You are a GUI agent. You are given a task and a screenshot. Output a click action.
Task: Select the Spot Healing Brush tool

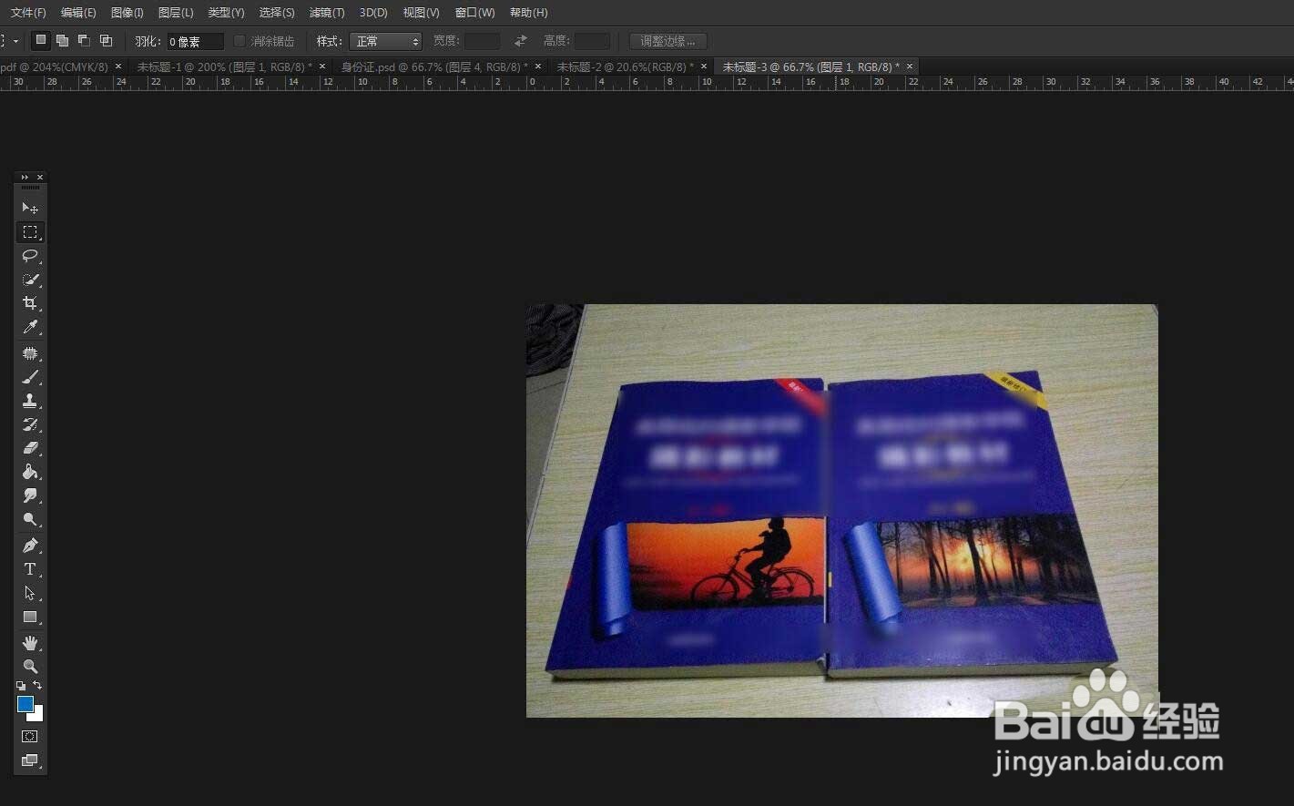click(x=30, y=353)
